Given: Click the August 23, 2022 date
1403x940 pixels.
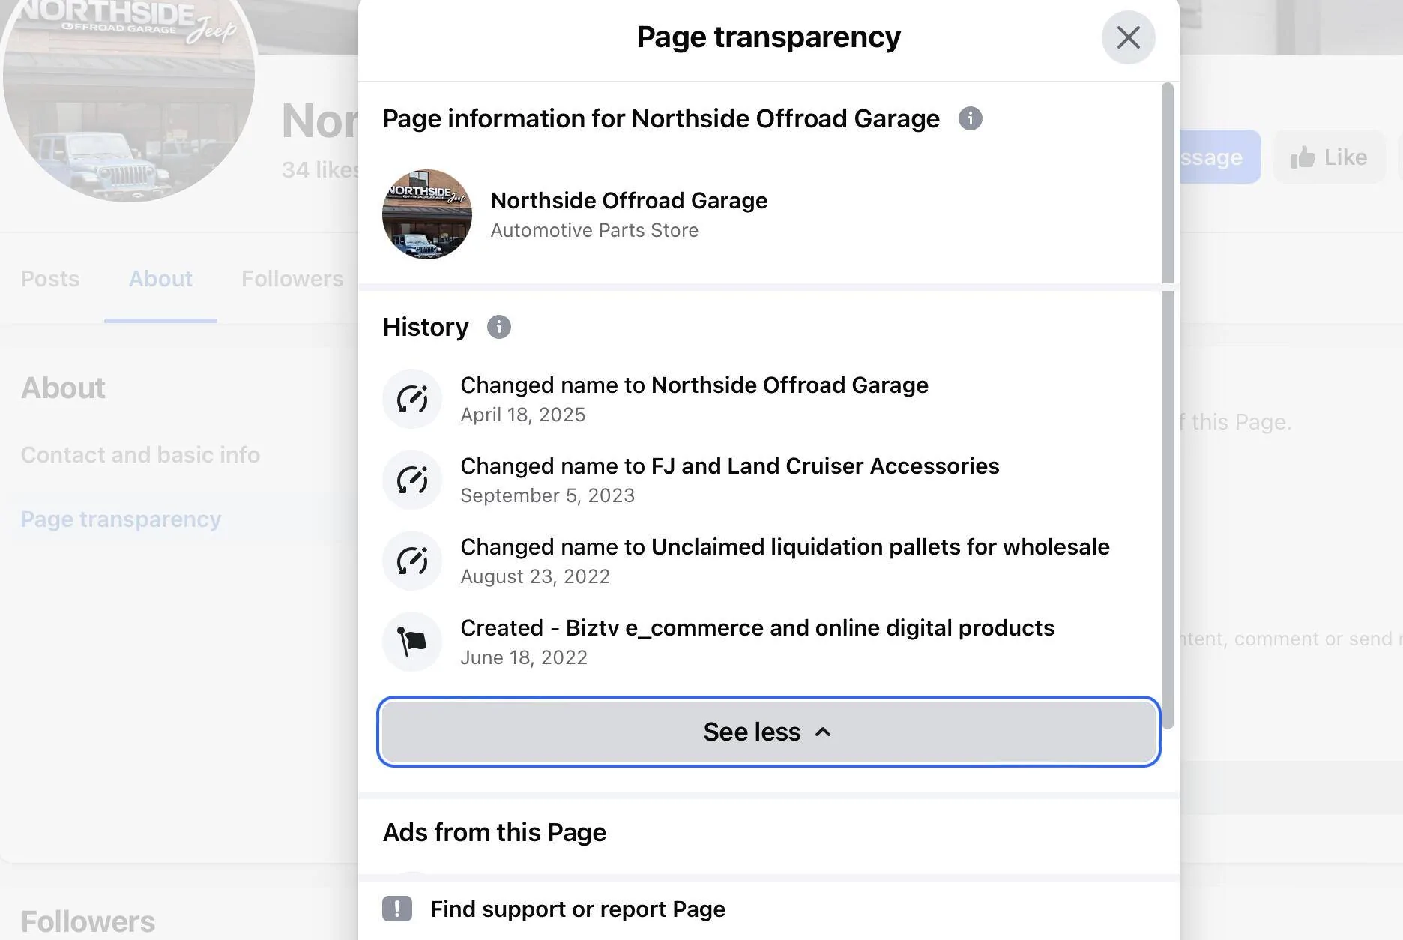Looking at the screenshot, I should coord(535,576).
